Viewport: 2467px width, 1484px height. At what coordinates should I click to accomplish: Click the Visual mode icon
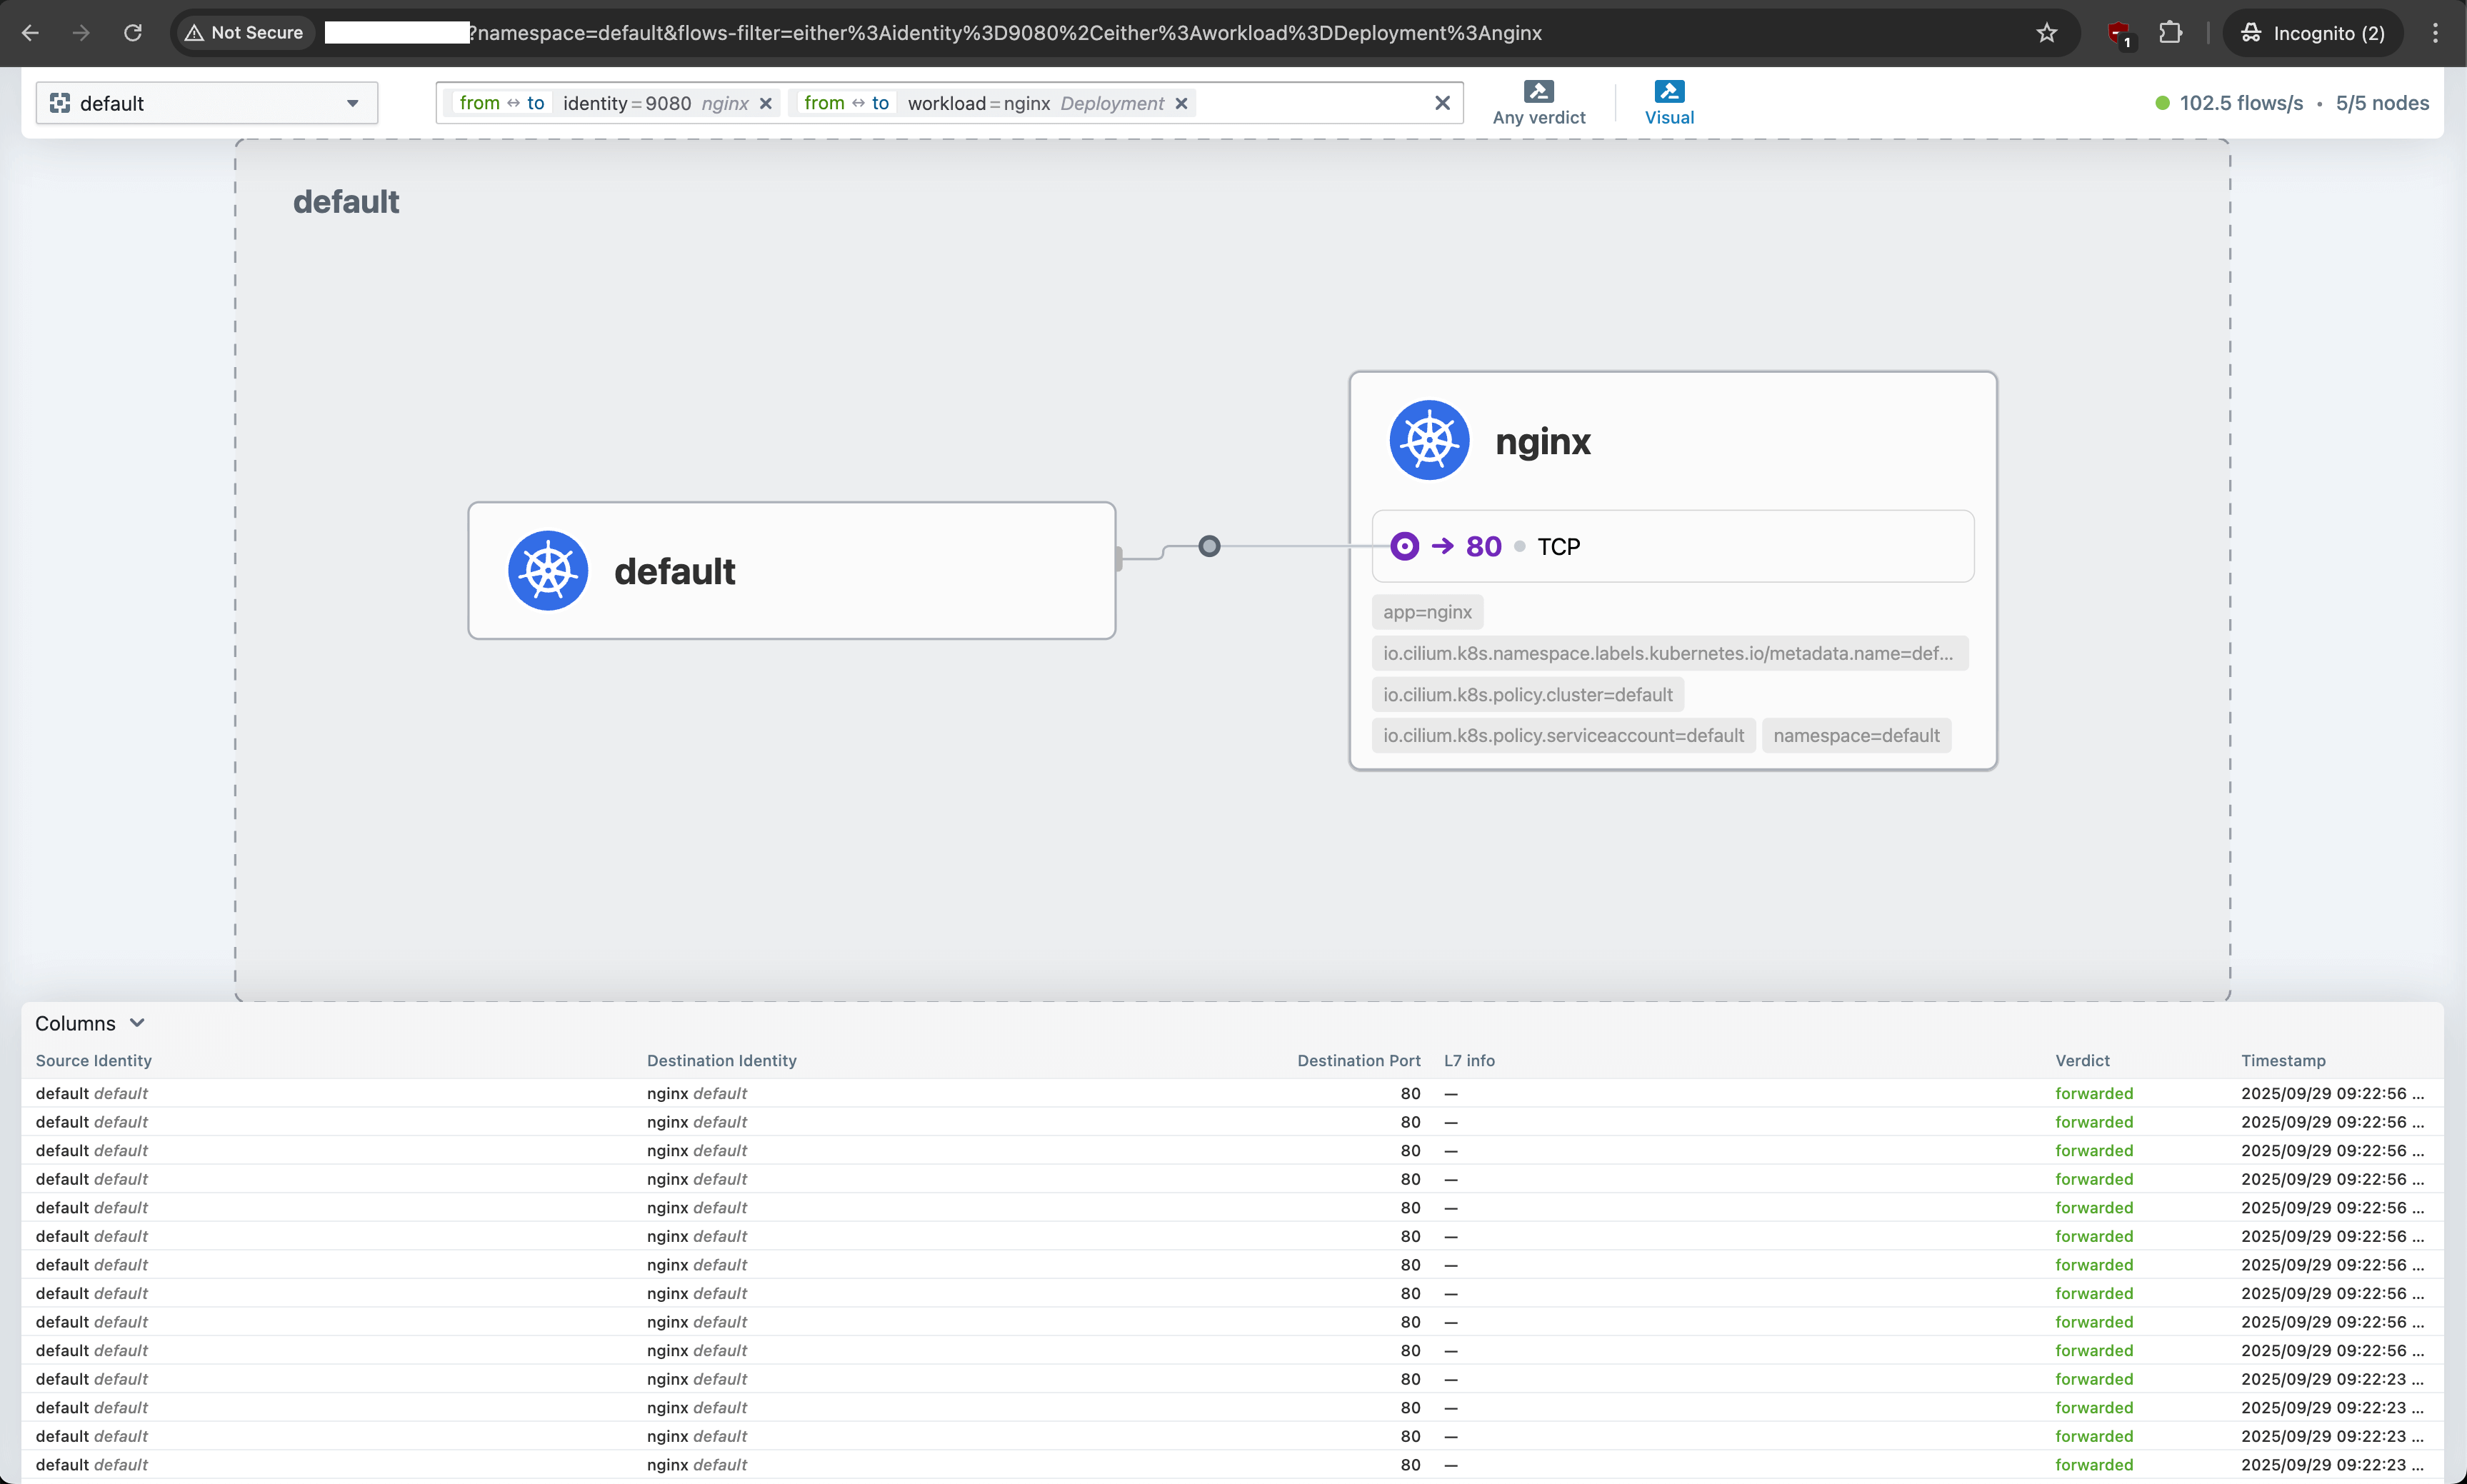pyautogui.click(x=1669, y=92)
